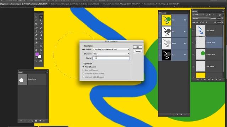The image size is (227, 127).
Task: Select the Intersect with Channel radio button
Action: (x=83, y=77)
